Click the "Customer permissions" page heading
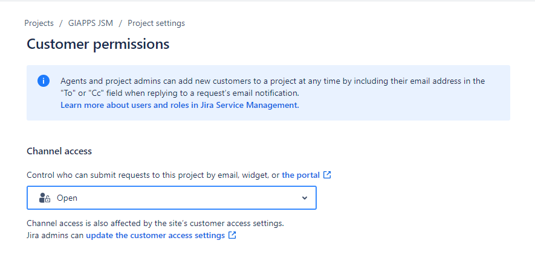Viewport: 535px width, 258px height. [98, 44]
